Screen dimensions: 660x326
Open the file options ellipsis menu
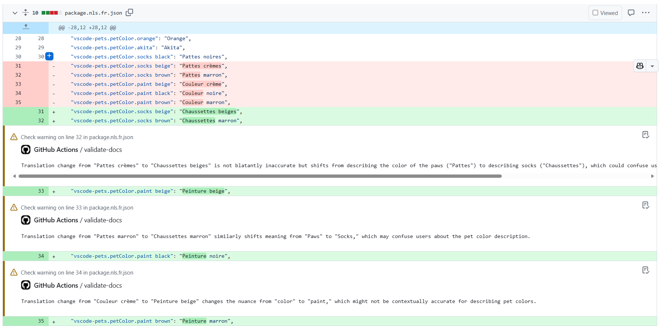coord(646,13)
